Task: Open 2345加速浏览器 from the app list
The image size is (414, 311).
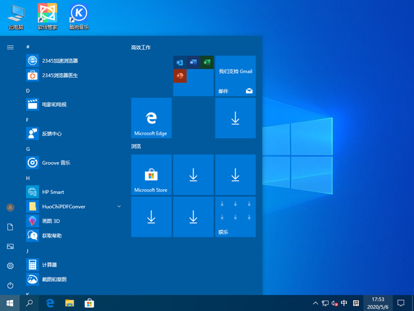Action: pos(74,60)
